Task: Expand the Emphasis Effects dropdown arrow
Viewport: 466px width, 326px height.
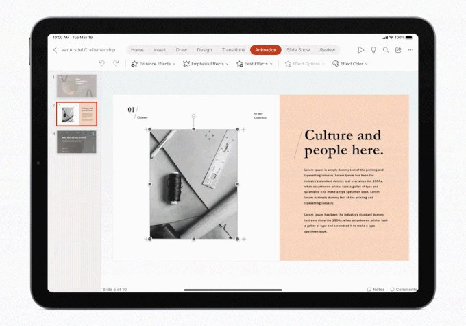Action: coord(227,64)
